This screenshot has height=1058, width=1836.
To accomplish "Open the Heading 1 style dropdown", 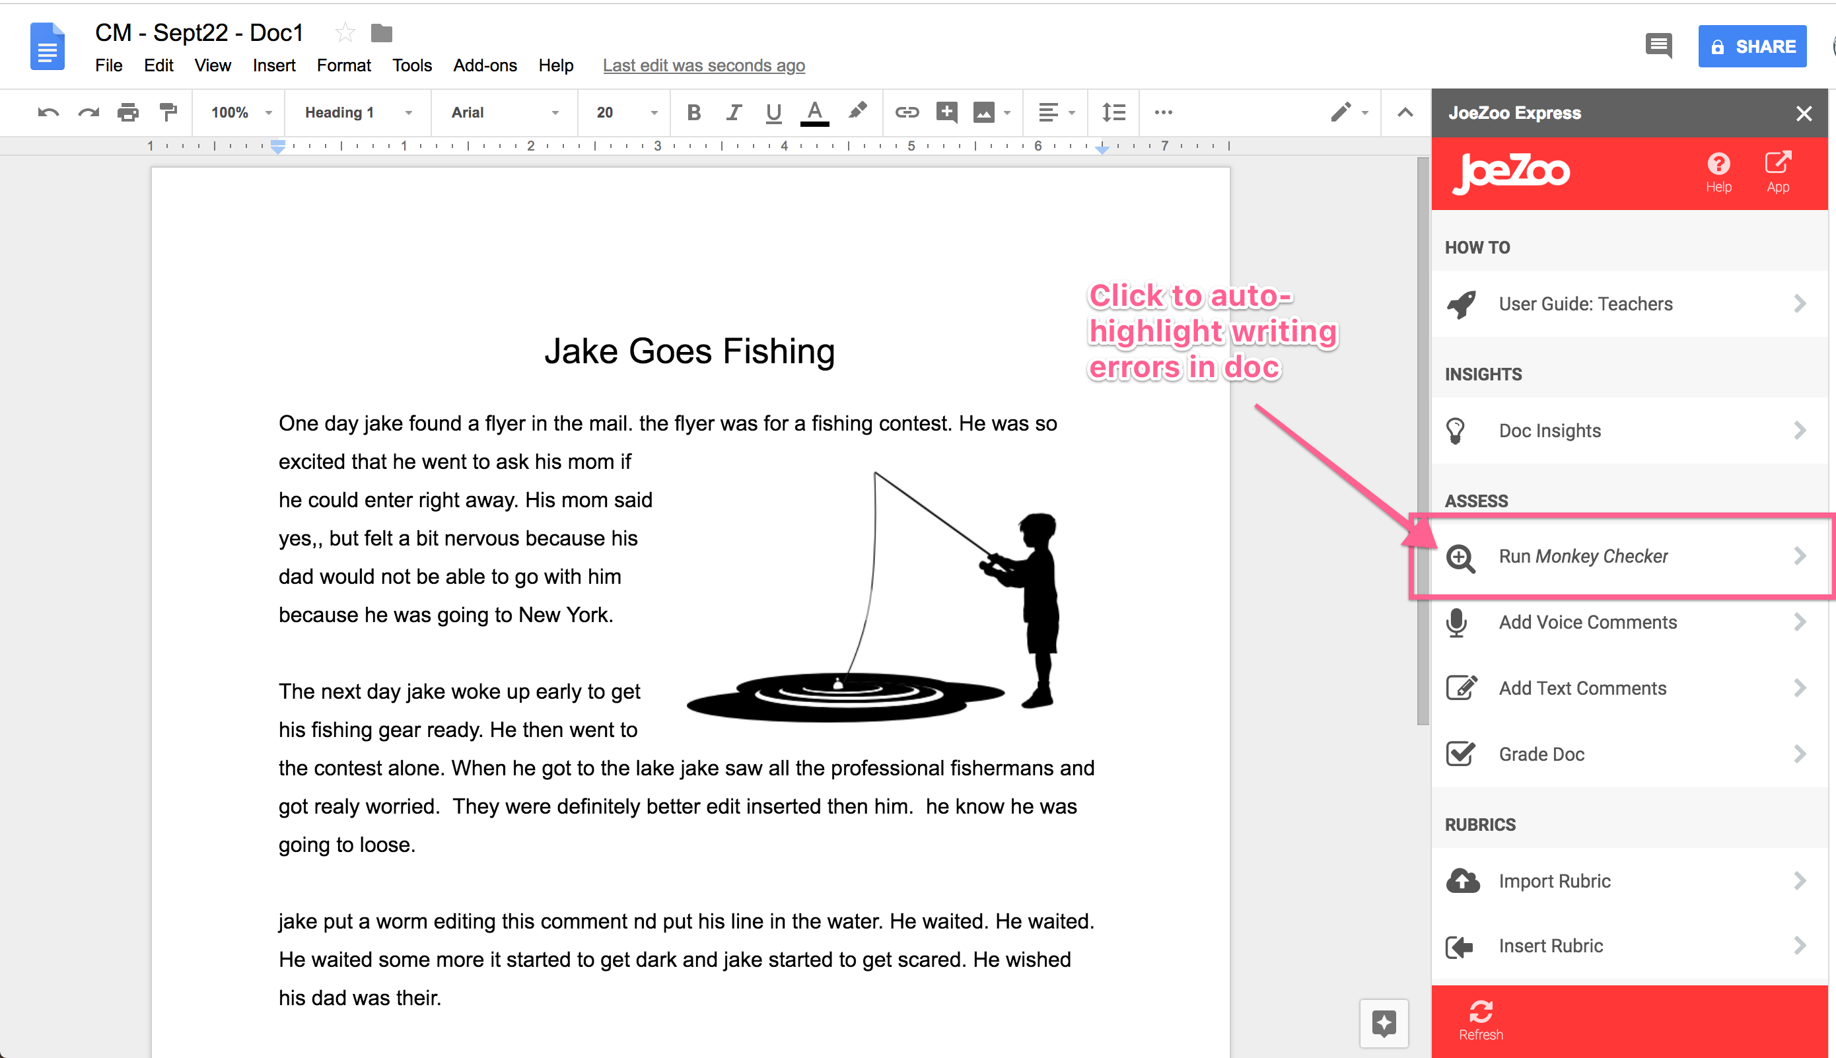I will pyautogui.click(x=357, y=112).
